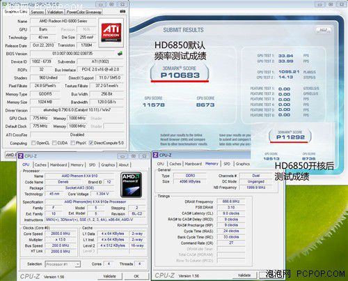The height and width of the screenshot is (281, 348).
Task: Open the PowerColor Giveaway tab
Action: coord(84,12)
